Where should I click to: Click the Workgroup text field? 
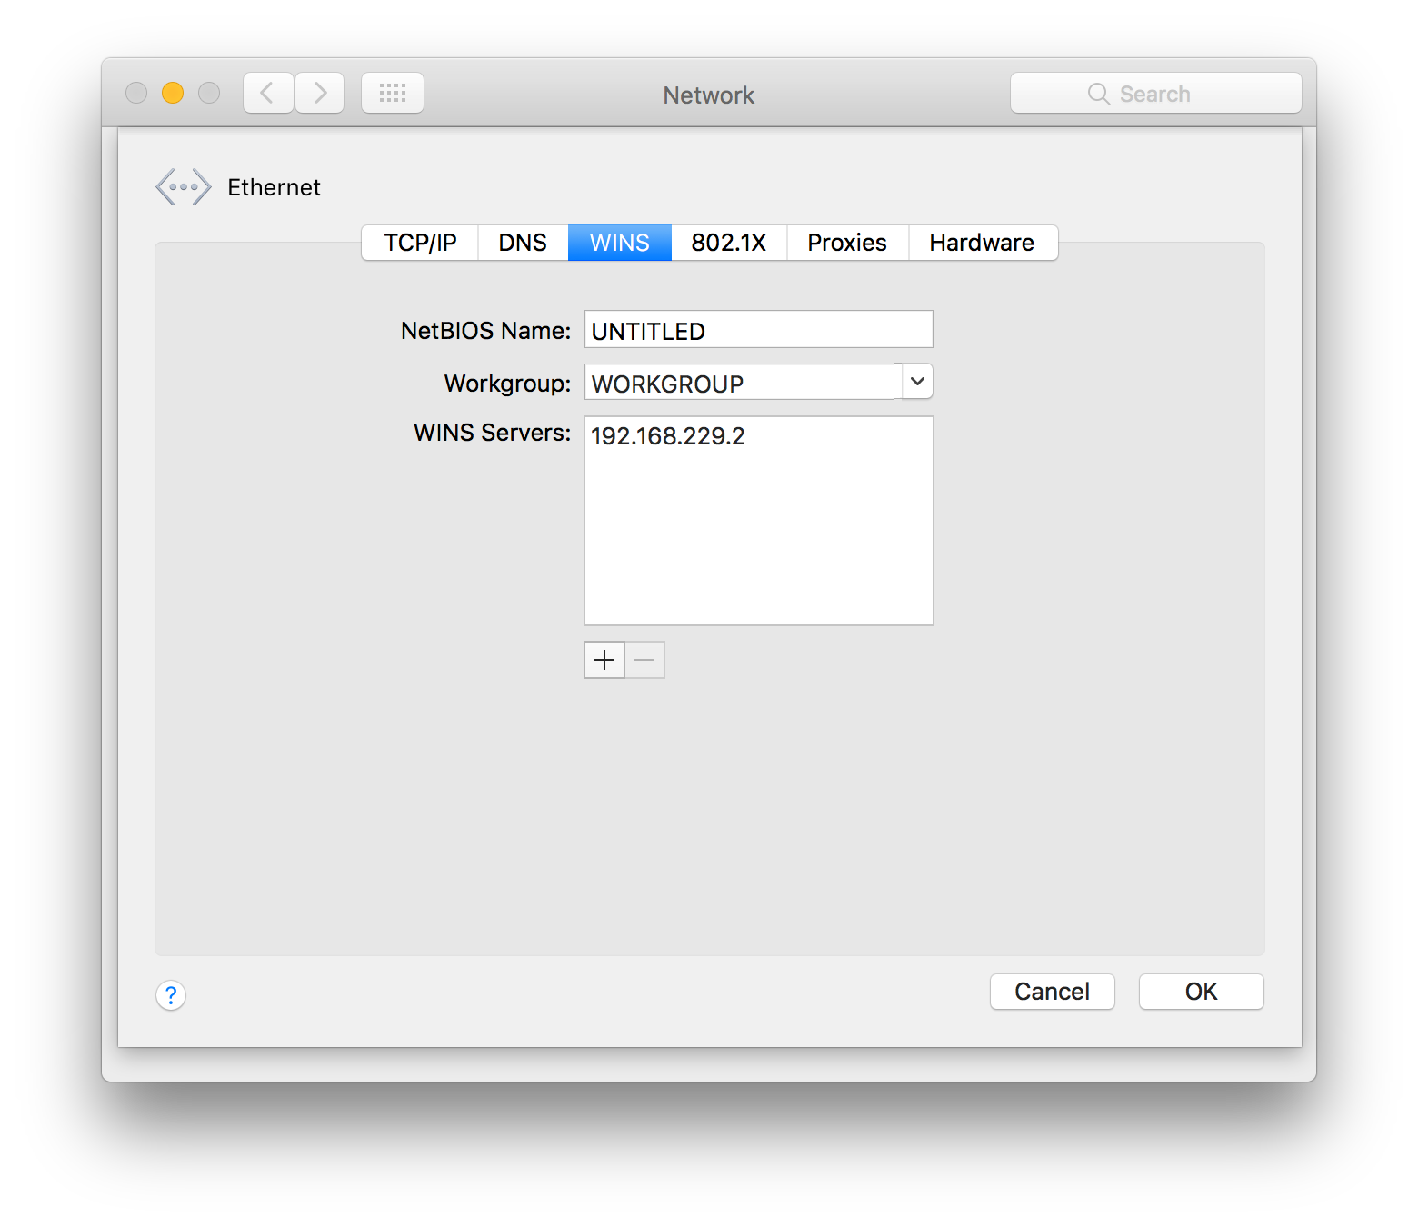click(744, 383)
